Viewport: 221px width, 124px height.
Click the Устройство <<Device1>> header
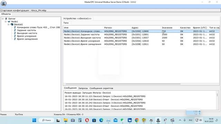(77, 19)
